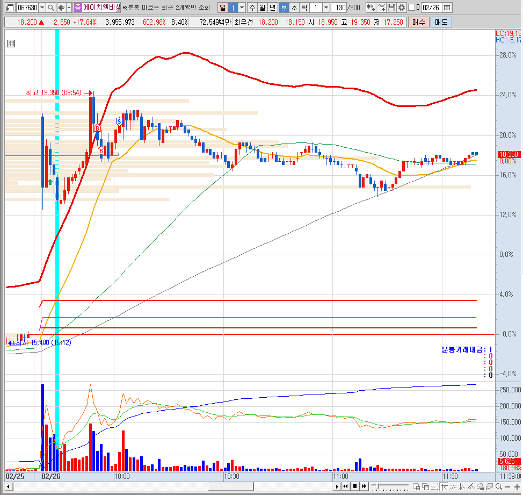
Task: Click the vertical line with wave icon
Action: (x=462, y=486)
